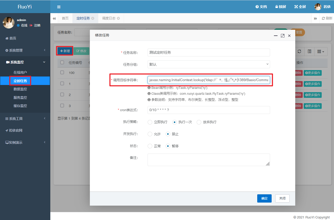Image resolution: width=334 pixels, height=220 pixels.
Task: Collapse 系统监控 sidebar menu
Action: tap(25, 62)
